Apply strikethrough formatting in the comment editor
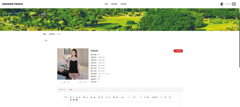Screen dimensions: 240x107 (x=79, y=97)
